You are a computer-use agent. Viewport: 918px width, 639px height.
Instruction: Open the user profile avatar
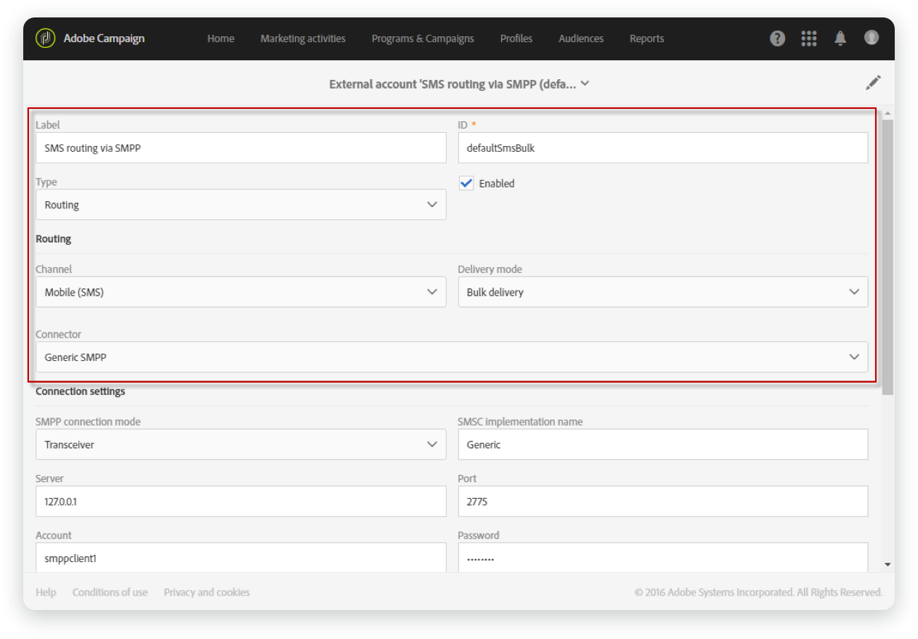click(x=871, y=38)
